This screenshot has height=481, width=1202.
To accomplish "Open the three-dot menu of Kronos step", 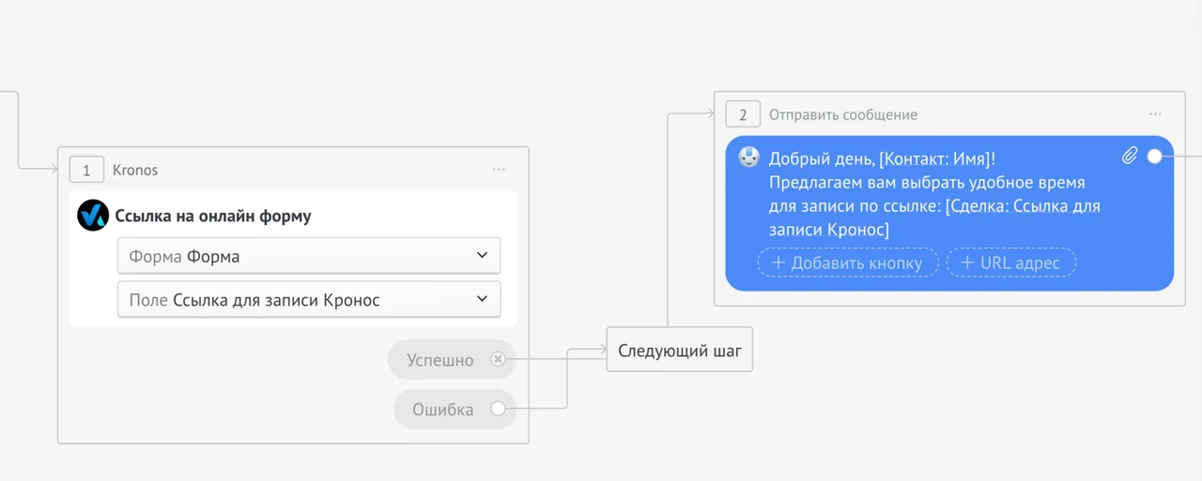I will coord(499,170).
